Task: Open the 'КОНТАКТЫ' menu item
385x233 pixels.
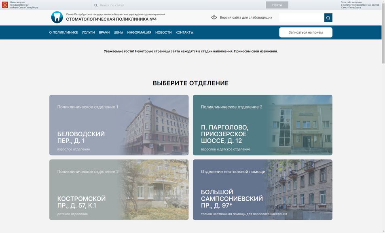Action: coord(184,32)
